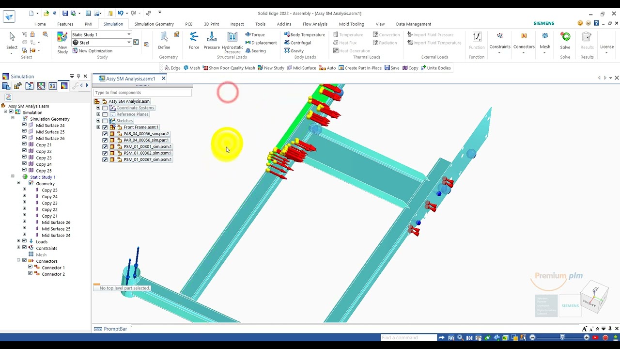Click Copy in the command bar

point(410,68)
